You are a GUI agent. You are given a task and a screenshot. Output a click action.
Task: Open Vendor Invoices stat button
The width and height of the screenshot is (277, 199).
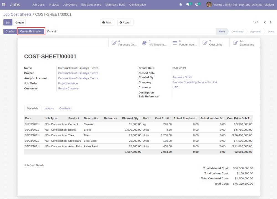pyautogui.click(x=184, y=43)
